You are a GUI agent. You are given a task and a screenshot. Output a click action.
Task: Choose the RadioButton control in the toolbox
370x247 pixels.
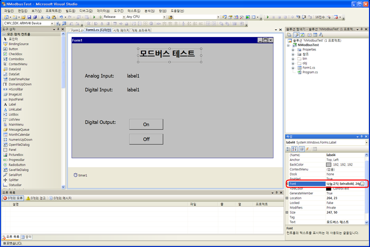point(17,164)
